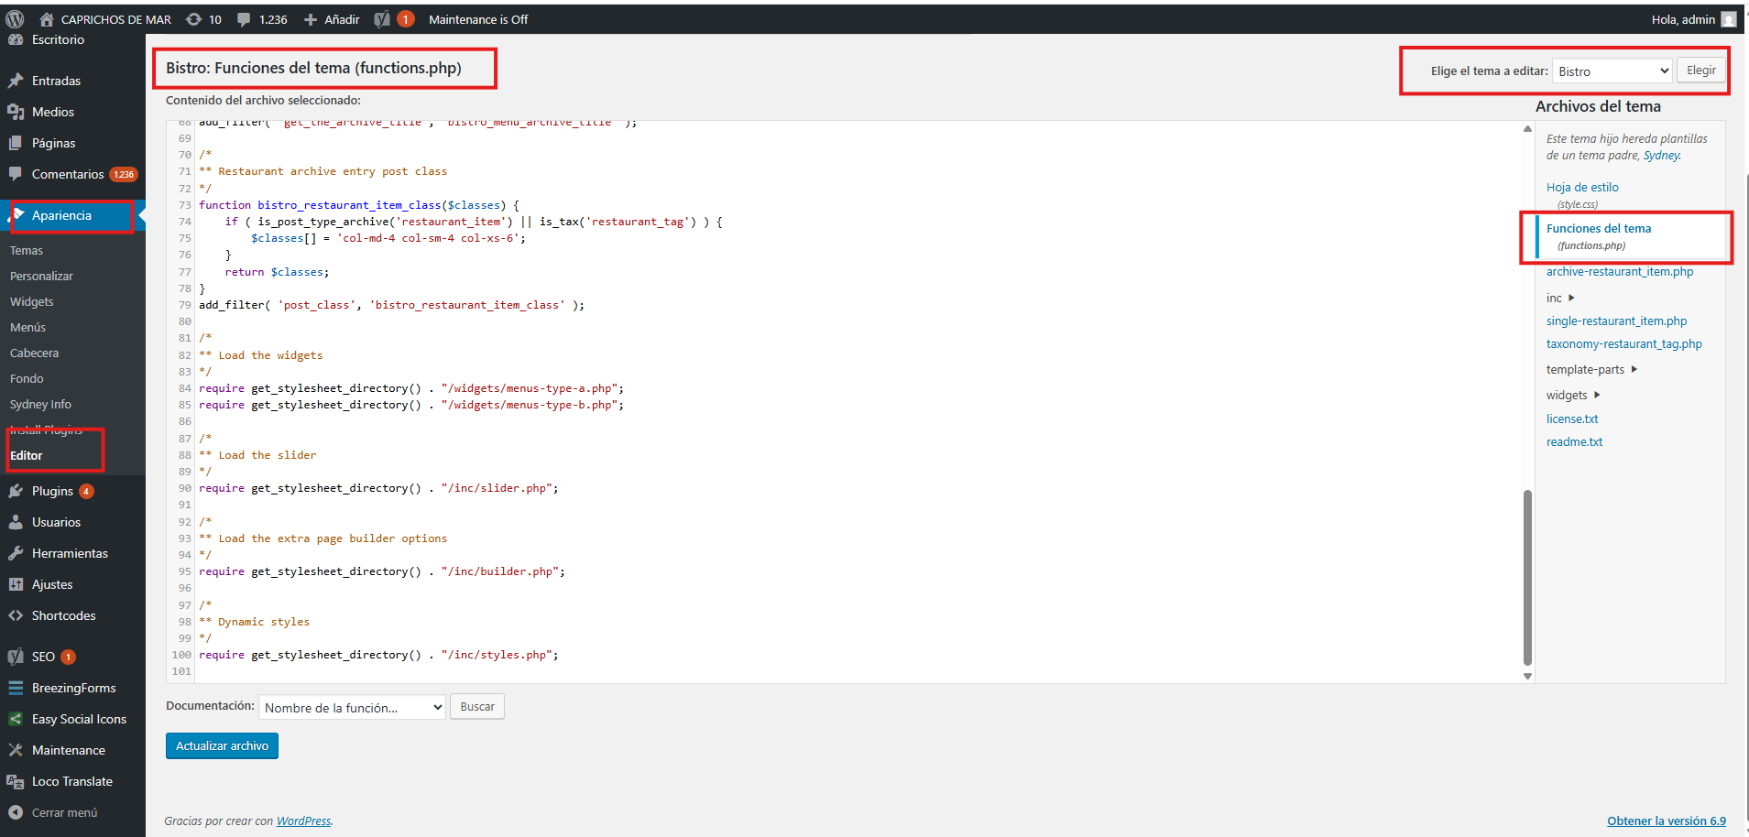Click the comments bubble icon in admin bar
Screen dimensions: 1749x837
coord(244,19)
